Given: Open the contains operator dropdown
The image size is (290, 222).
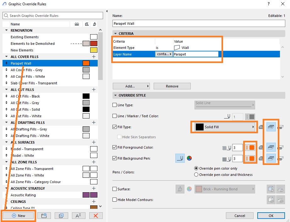Looking at the screenshot, I should pyautogui.click(x=164, y=54).
